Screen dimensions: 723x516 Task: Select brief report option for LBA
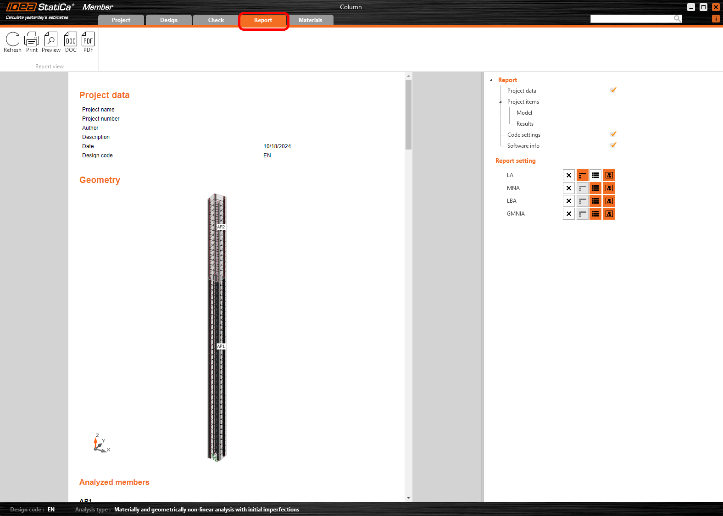tap(583, 201)
